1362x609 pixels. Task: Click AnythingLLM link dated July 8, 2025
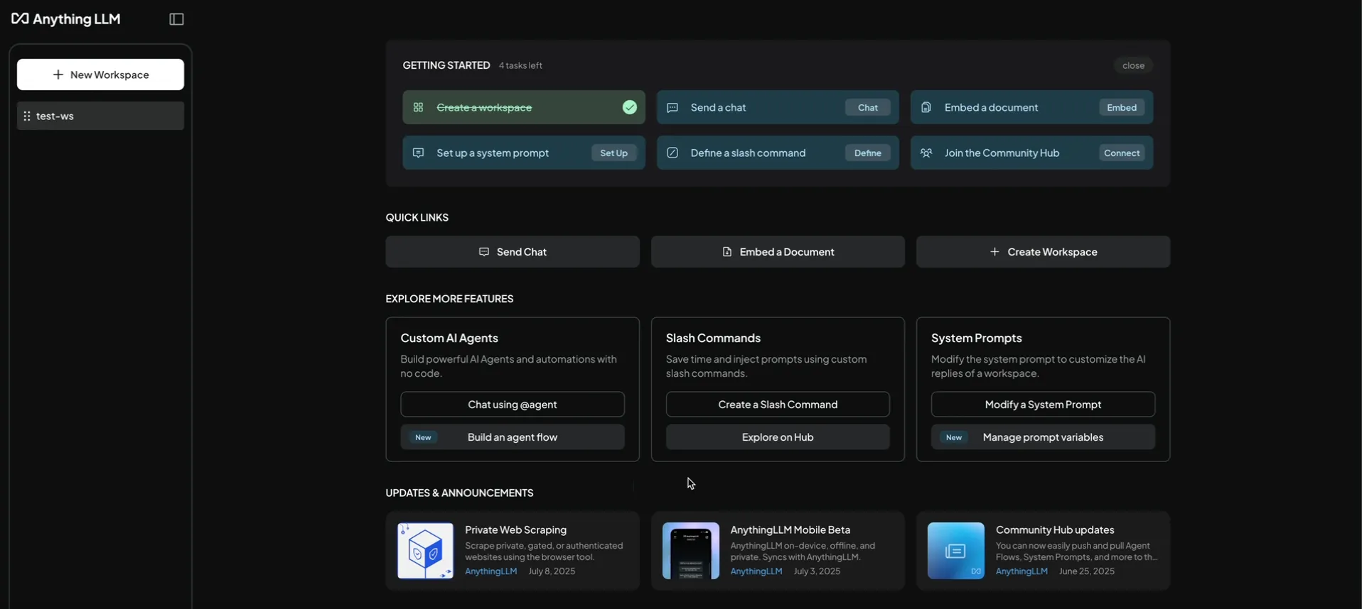point(490,571)
